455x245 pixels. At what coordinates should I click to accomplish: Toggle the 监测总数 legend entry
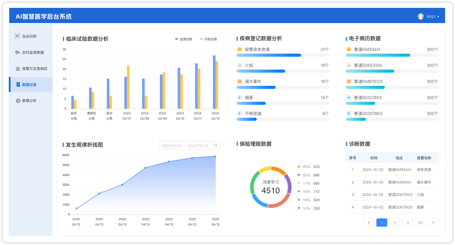184,39
